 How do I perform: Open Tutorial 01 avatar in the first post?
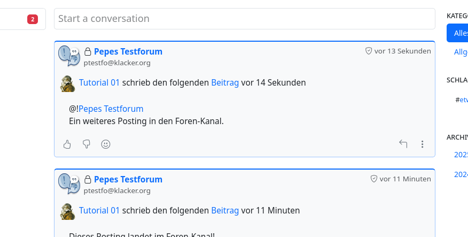(x=68, y=84)
